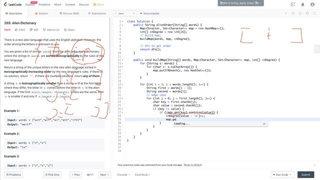
Task: Dismiss the restored-code notice with X
Action: [314, 165]
